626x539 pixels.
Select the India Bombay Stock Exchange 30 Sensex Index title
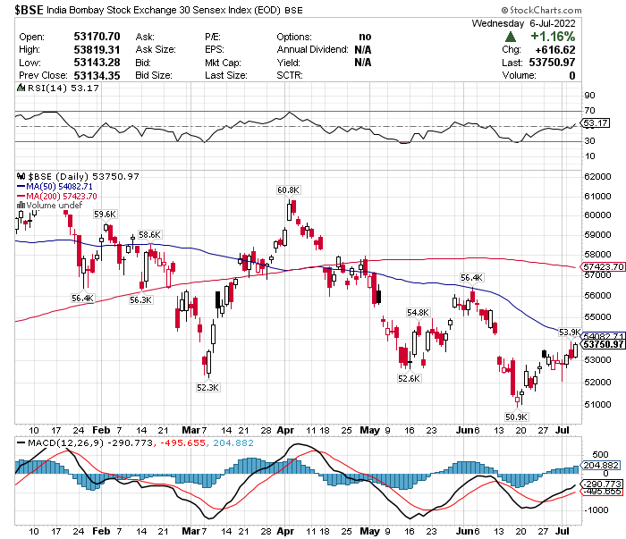point(164,10)
